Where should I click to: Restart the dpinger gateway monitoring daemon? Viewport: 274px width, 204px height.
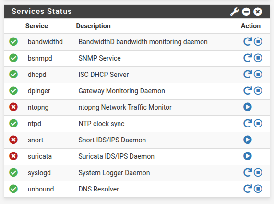pyautogui.click(x=248, y=90)
